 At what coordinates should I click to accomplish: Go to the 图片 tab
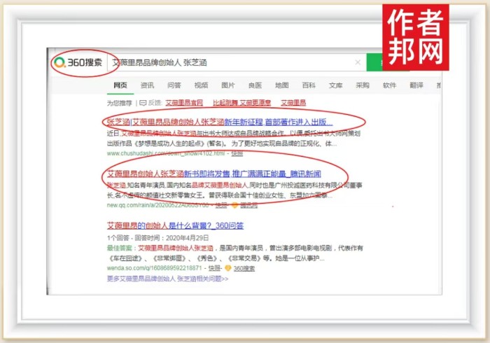pyautogui.click(x=228, y=85)
